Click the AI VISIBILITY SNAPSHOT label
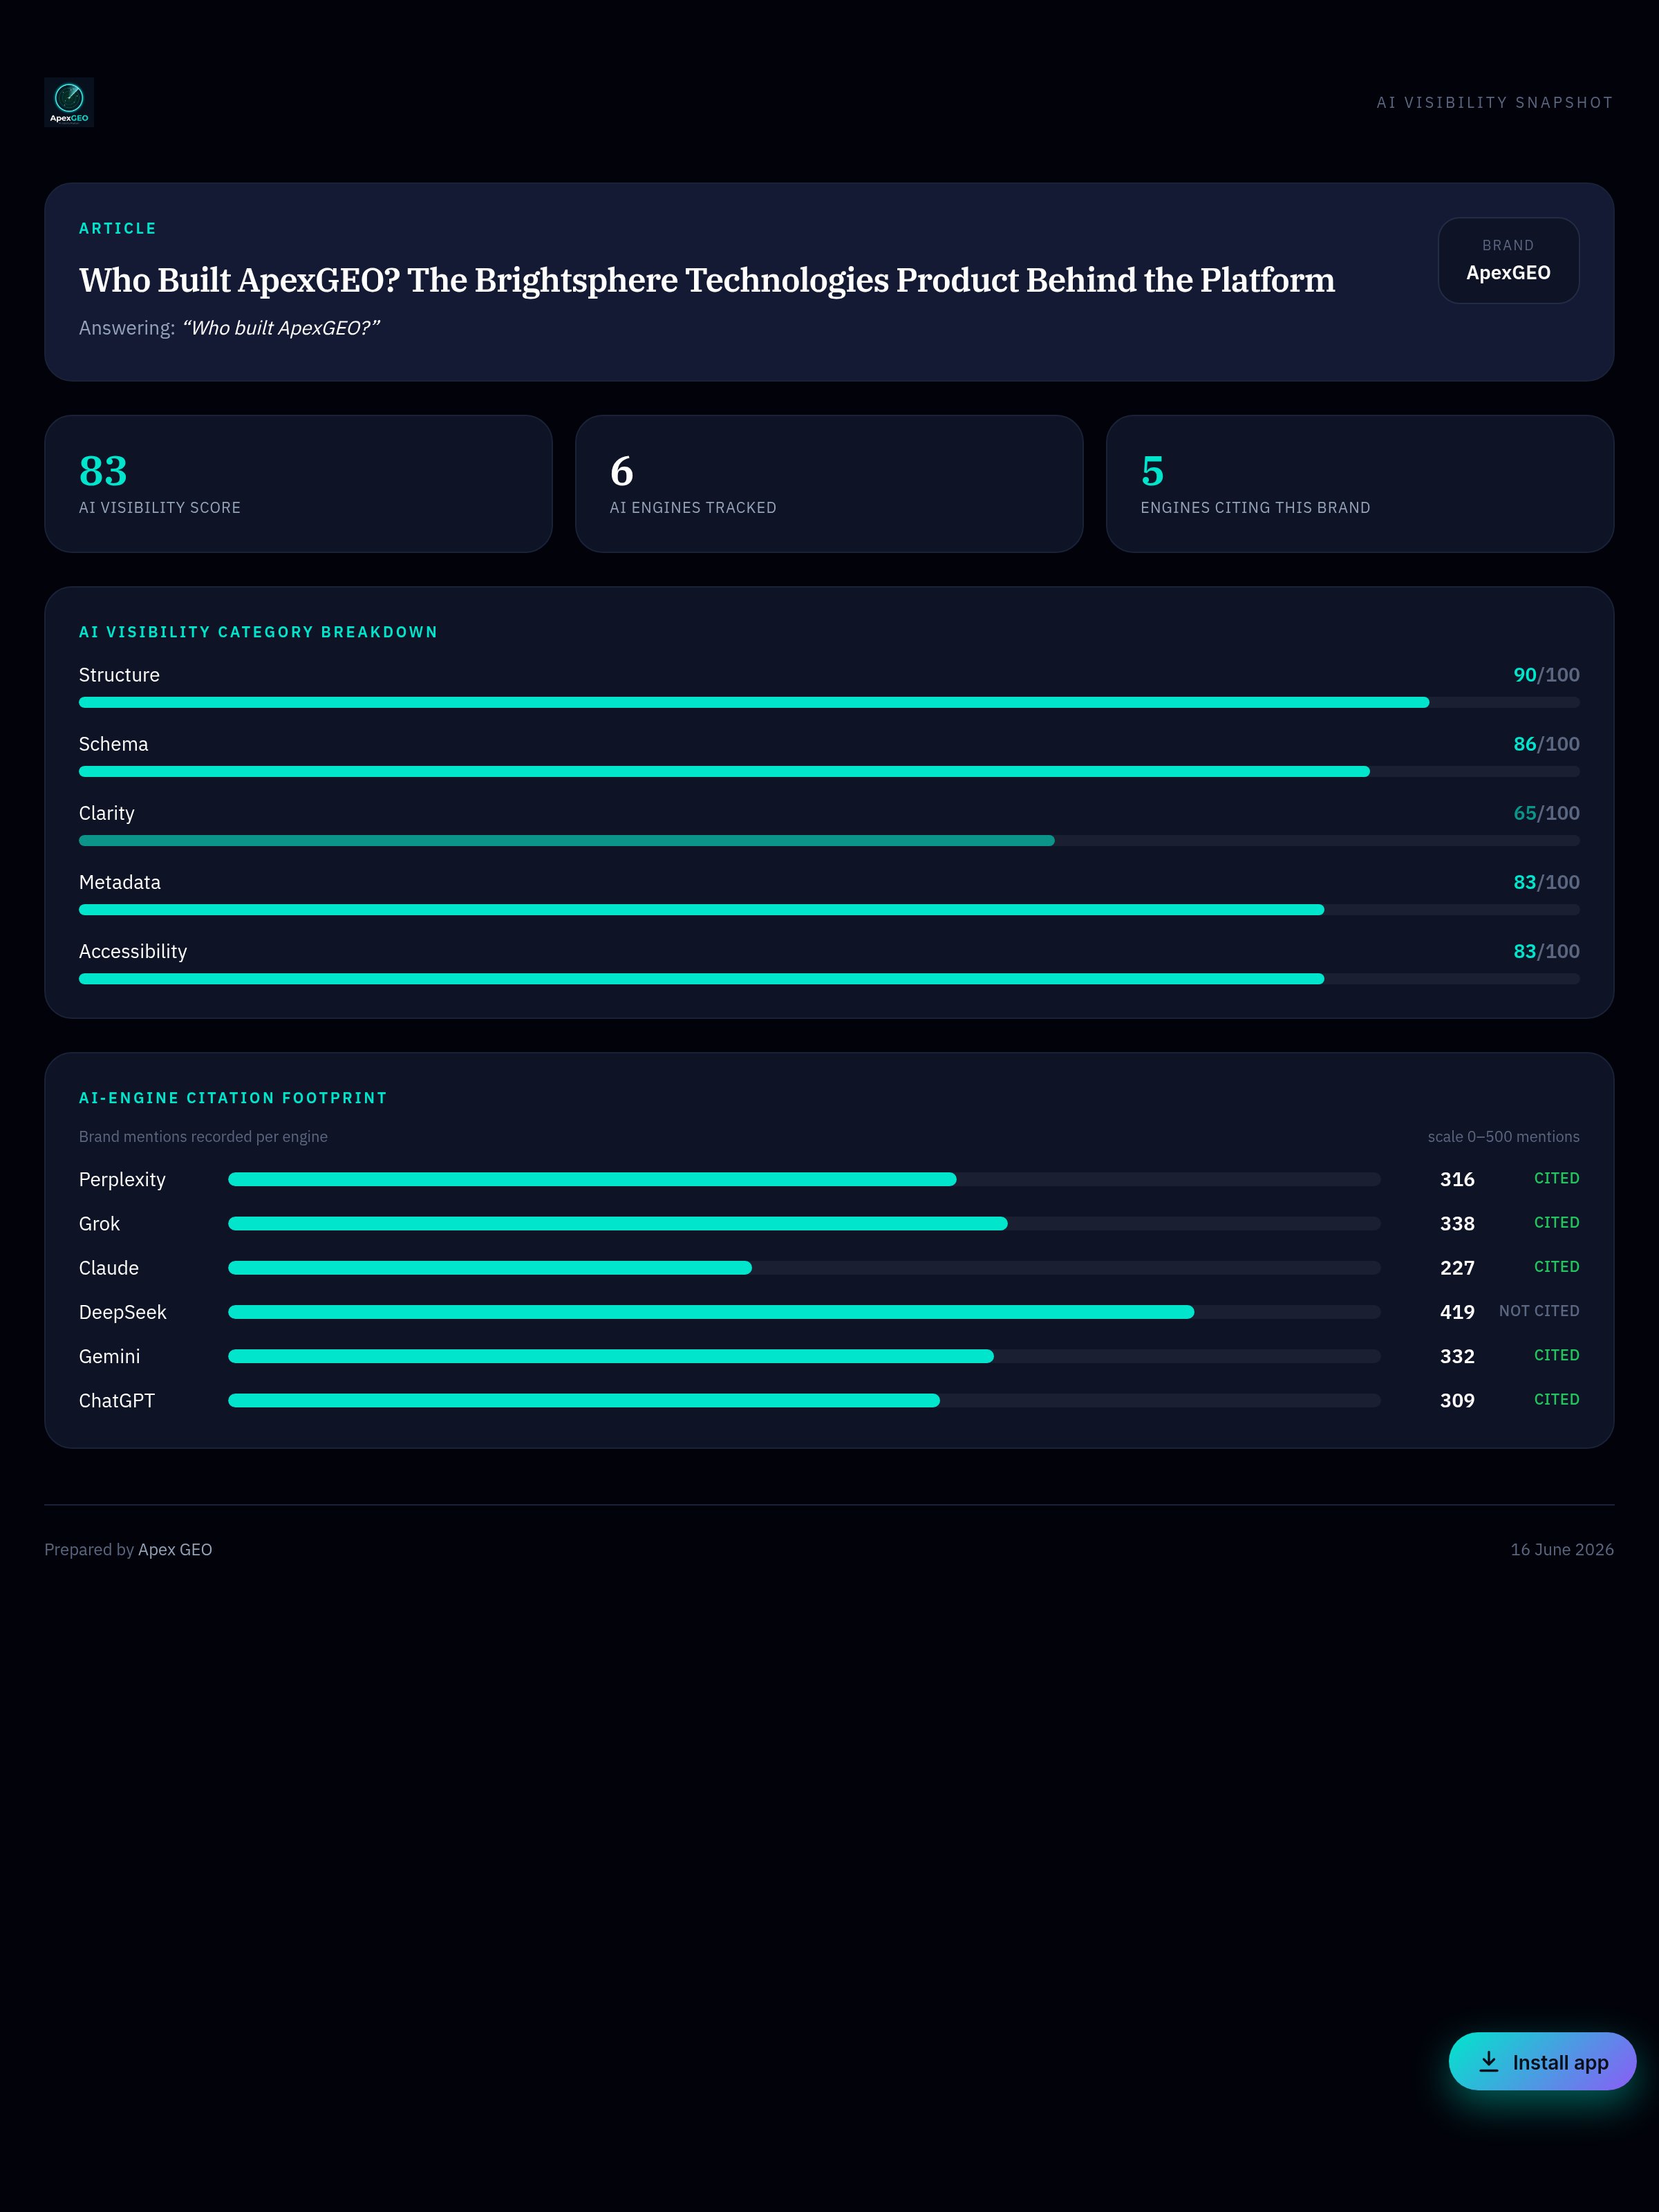This screenshot has height=2212, width=1659. click(1495, 102)
